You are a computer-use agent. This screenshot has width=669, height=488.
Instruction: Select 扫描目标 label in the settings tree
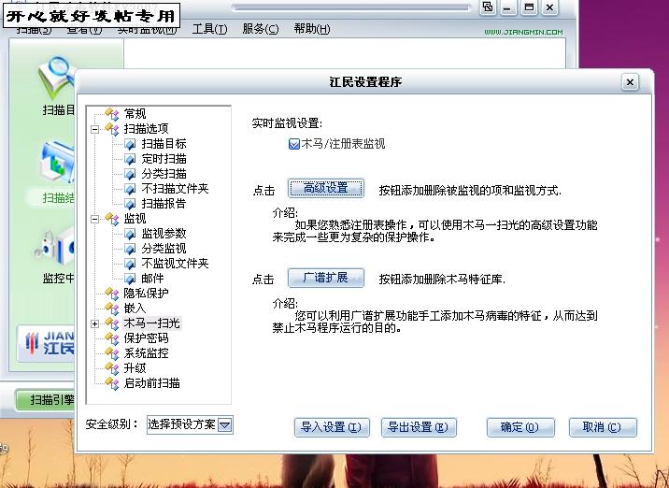[164, 144]
